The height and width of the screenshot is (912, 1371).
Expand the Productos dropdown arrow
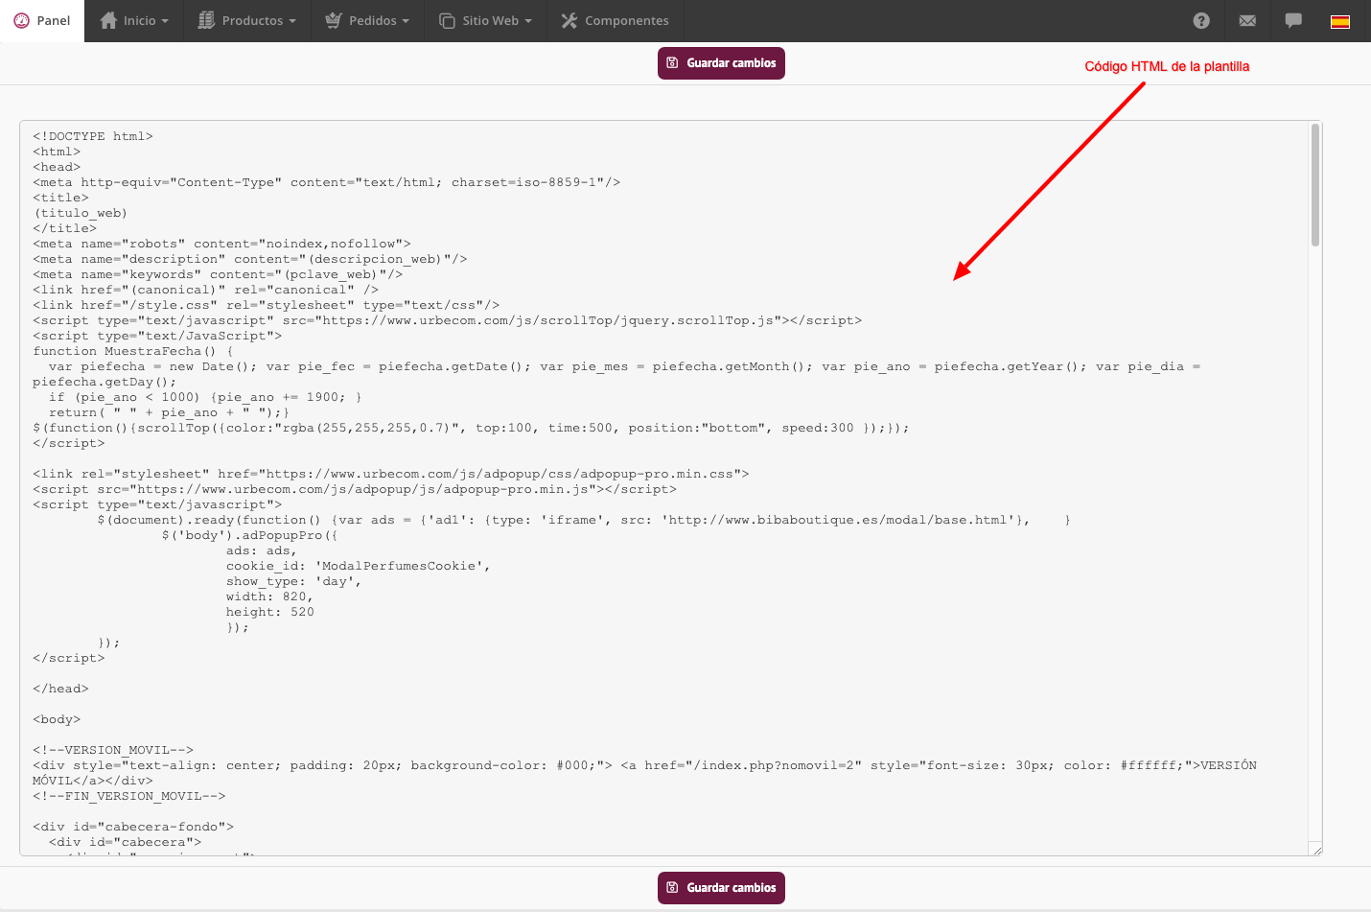(292, 21)
